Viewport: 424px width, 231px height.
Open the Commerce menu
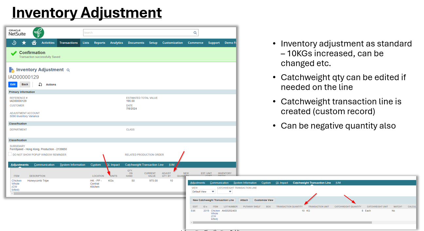(195, 43)
